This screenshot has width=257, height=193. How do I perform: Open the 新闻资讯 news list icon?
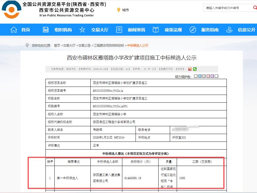[119, 30]
